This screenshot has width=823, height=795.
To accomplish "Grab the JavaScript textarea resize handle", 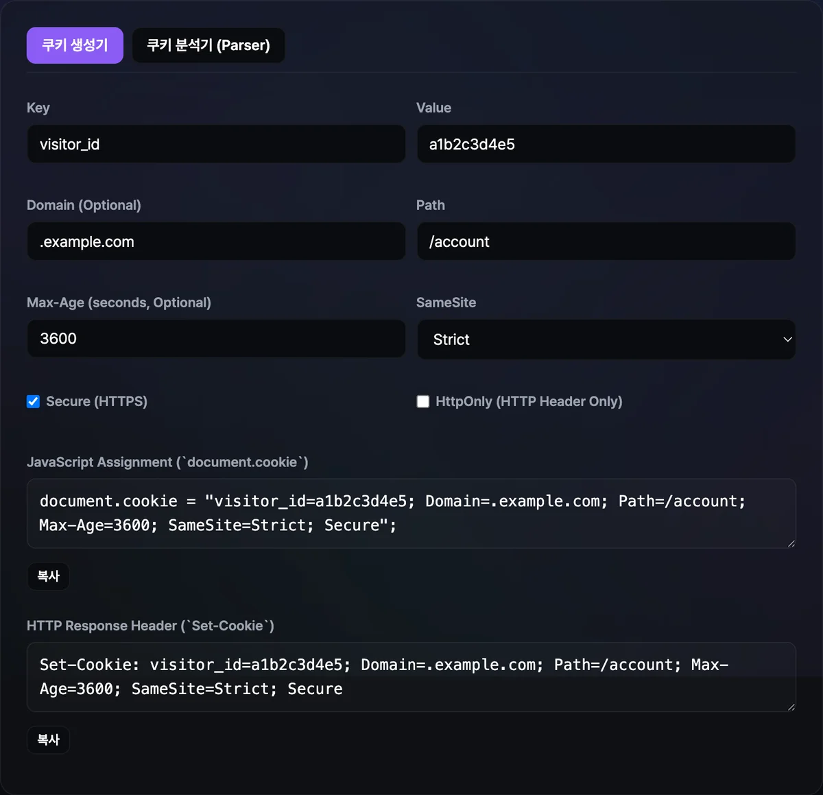I will (x=791, y=543).
